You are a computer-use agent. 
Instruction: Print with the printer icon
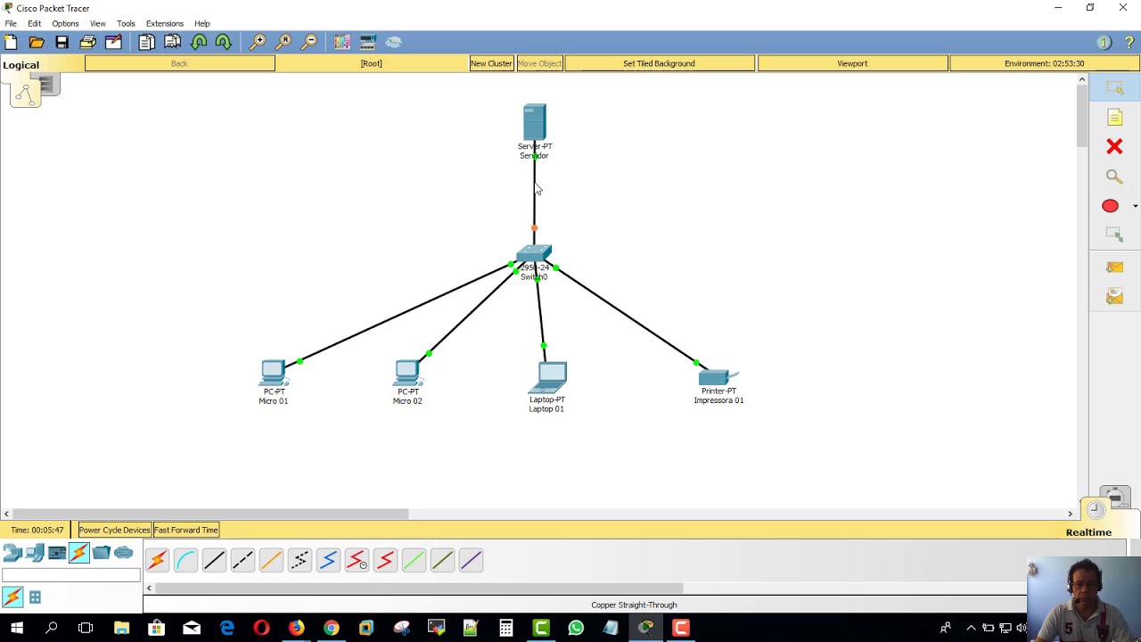pos(87,42)
